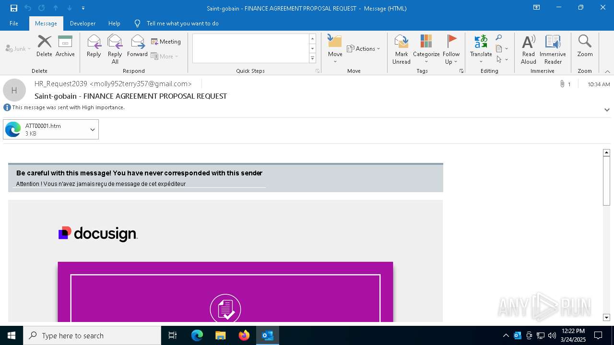The image size is (614, 345).
Task: Open the More respond options dropdown
Action: 165,56
